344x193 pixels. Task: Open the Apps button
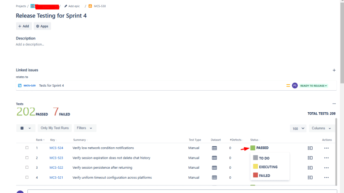(42, 26)
